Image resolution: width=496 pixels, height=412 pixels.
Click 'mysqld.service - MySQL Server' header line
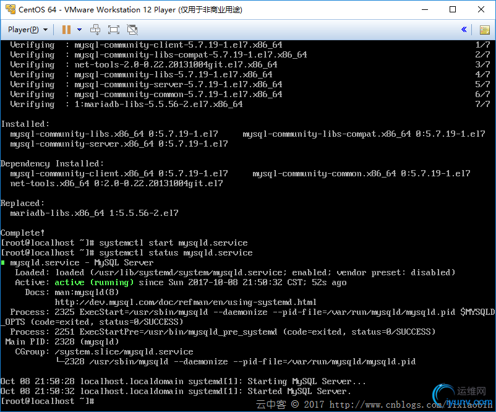[82, 263]
